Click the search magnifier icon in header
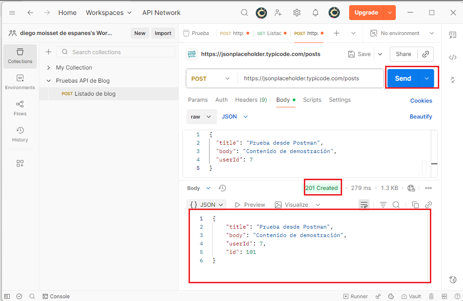This screenshot has height=301, width=463. [245, 13]
